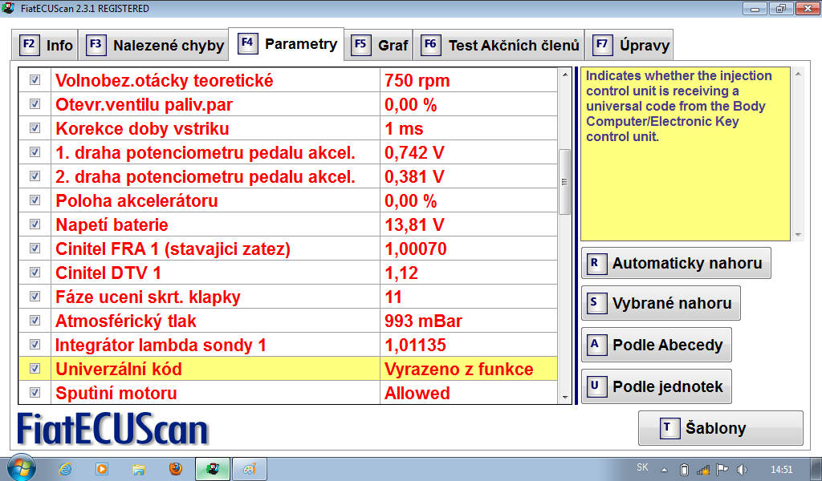Screen dimensions: 822x481
Task: Click description panel scroll down arrow
Action: pos(798,235)
